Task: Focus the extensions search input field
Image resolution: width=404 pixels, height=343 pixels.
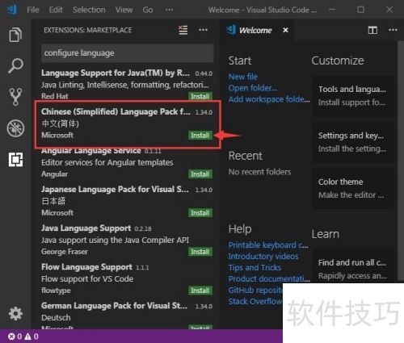Action: (128, 53)
